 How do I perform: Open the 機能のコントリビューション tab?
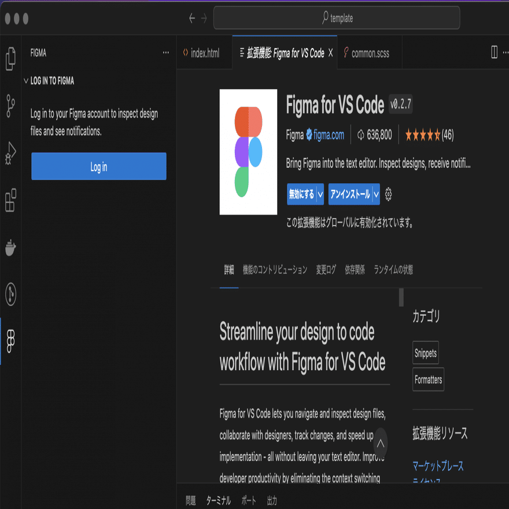[x=275, y=270]
